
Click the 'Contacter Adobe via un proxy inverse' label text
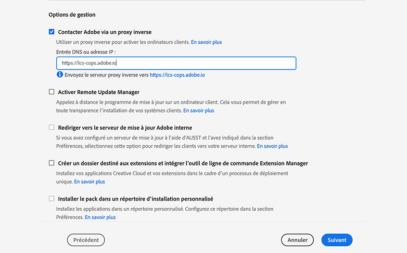coord(105,32)
